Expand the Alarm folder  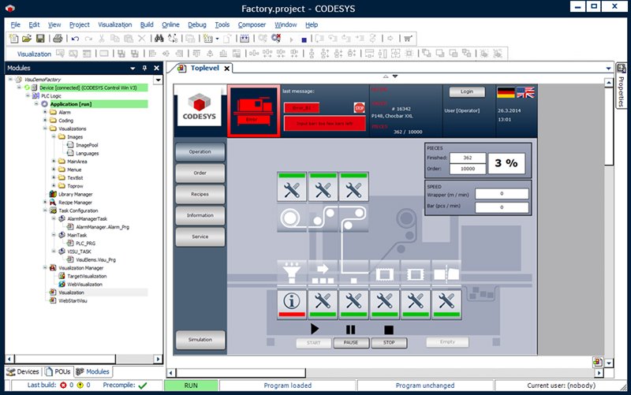coord(46,112)
